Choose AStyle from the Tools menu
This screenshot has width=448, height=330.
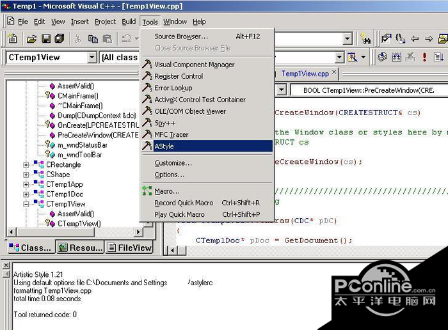(x=207, y=146)
